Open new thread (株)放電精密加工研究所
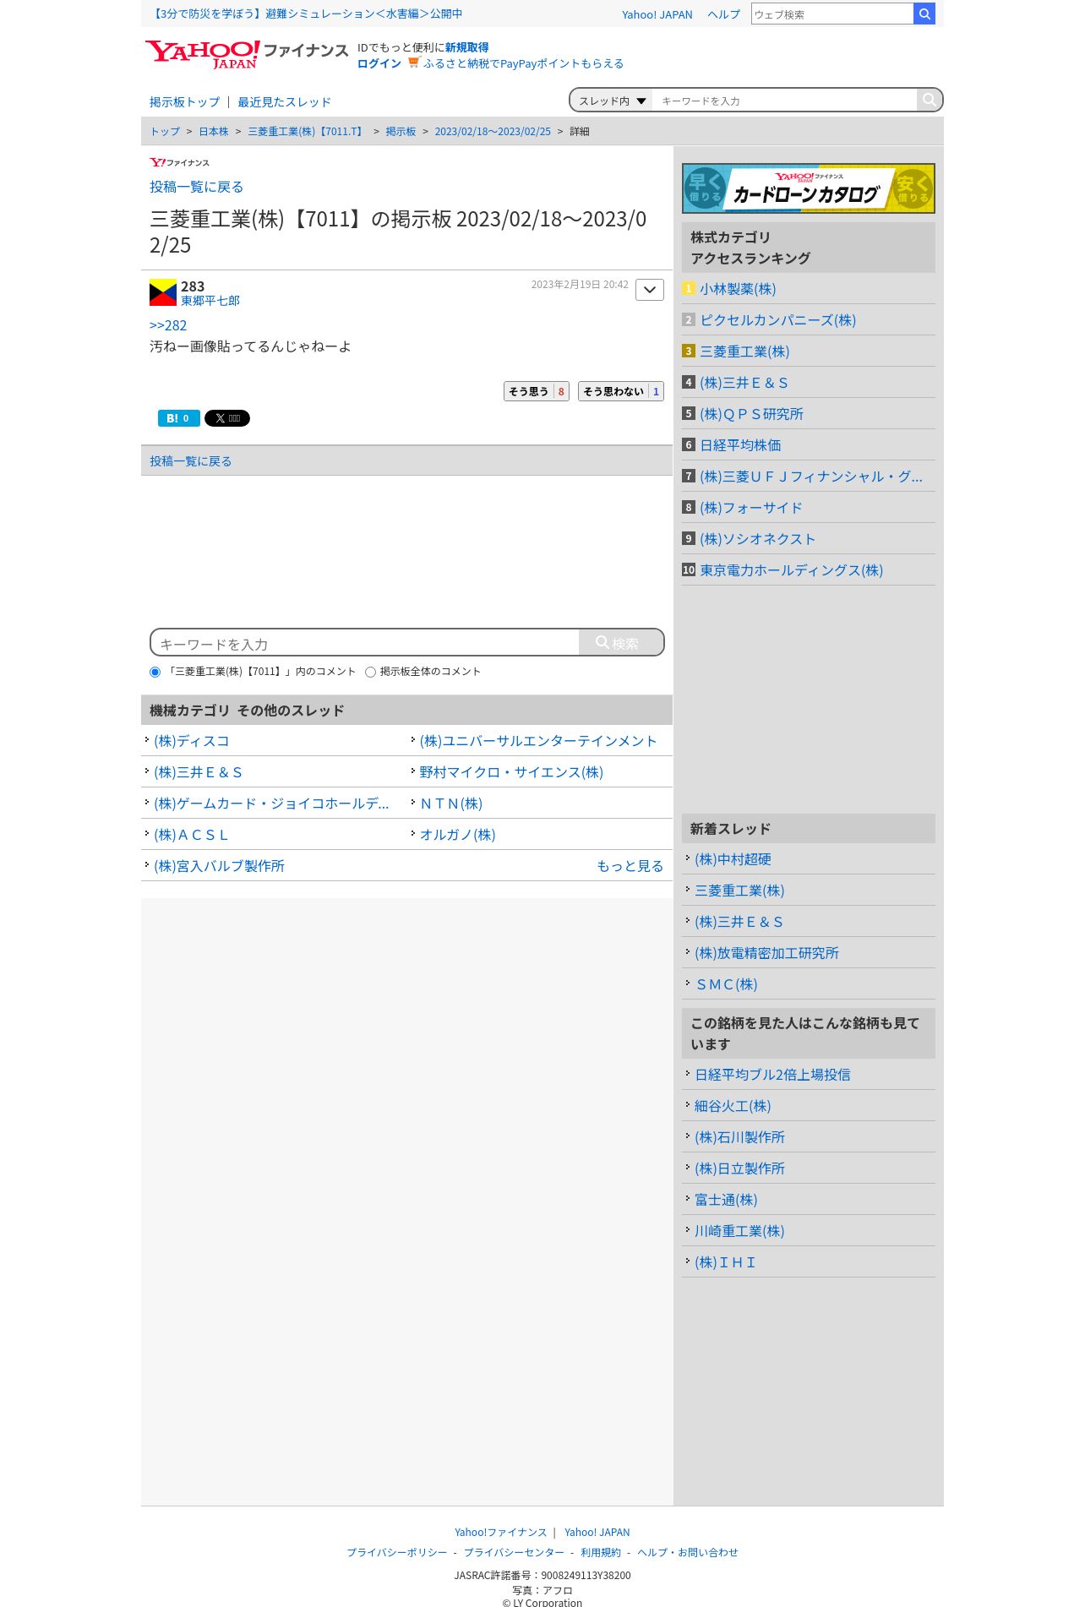This screenshot has height=1607, width=1085. pos(766,953)
